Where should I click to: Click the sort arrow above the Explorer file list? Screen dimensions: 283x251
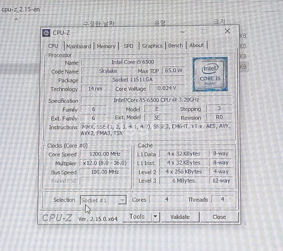[x=16, y=19]
